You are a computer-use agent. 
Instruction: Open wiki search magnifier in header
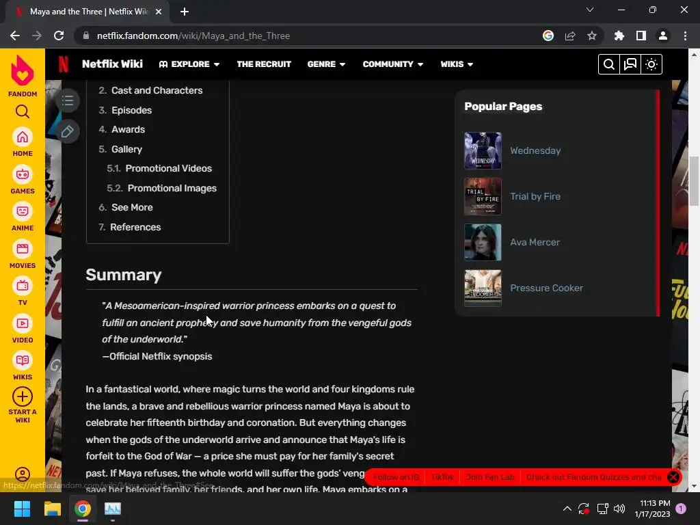pyautogui.click(x=608, y=64)
